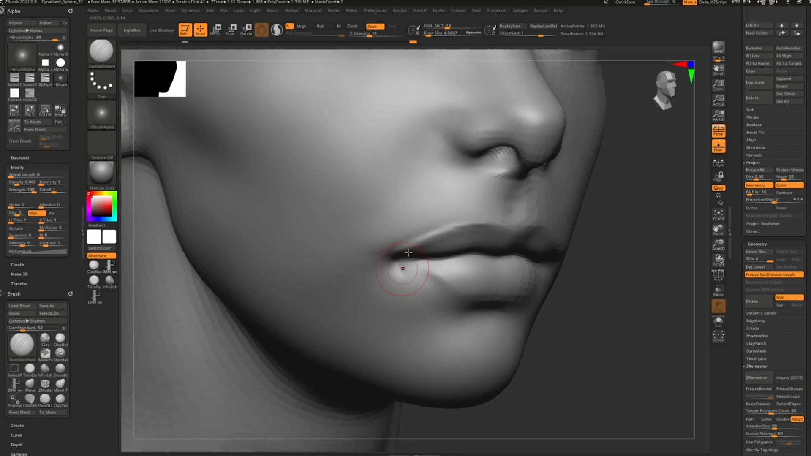Click the BPR render icon
The image size is (811, 456).
[718, 47]
